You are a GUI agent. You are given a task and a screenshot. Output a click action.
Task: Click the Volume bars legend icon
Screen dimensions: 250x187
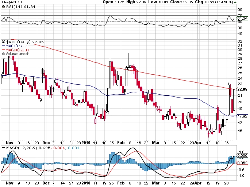coord(3,53)
